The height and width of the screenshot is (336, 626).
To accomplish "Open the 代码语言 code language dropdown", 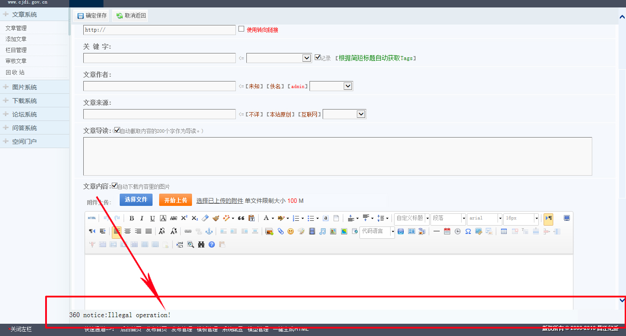I will coord(377,231).
